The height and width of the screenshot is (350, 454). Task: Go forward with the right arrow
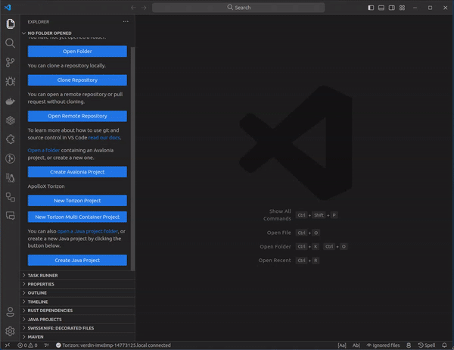click(144, 8)
